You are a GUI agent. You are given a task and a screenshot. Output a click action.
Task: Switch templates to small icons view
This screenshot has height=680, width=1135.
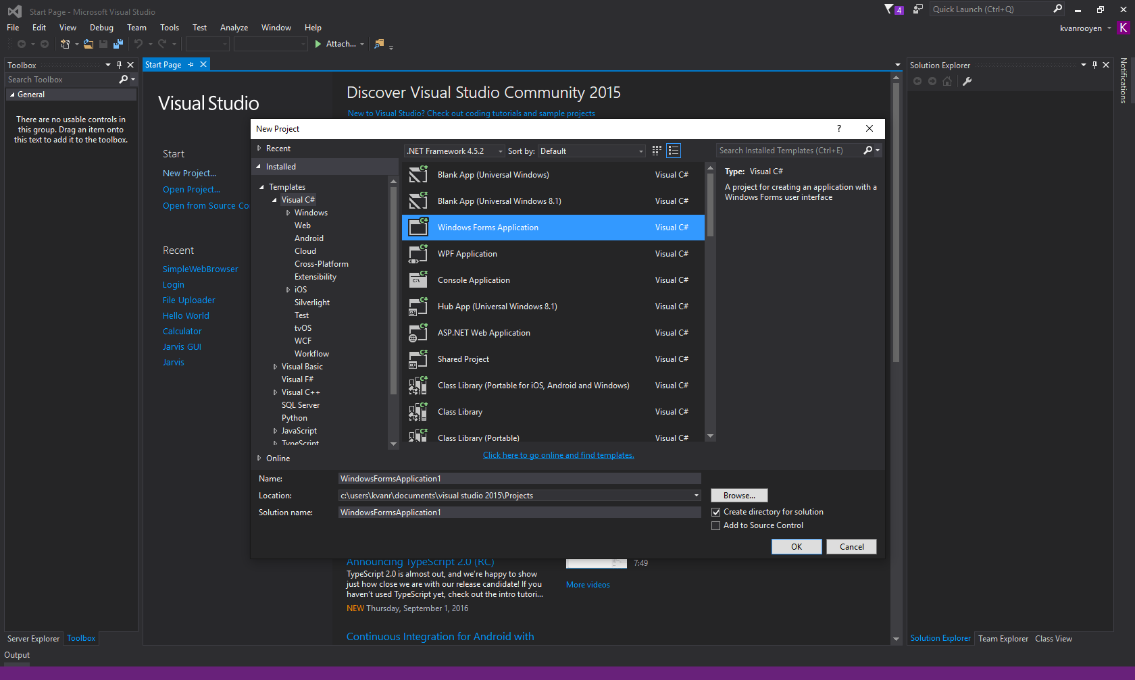coord(657,151)
